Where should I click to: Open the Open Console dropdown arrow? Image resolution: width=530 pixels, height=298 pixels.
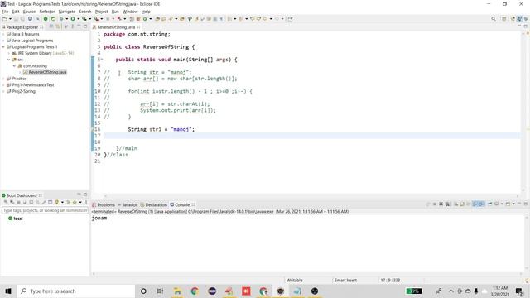[513, 204]
